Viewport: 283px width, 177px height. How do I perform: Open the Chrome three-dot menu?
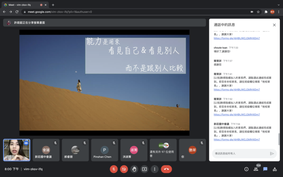click(279, 12)
